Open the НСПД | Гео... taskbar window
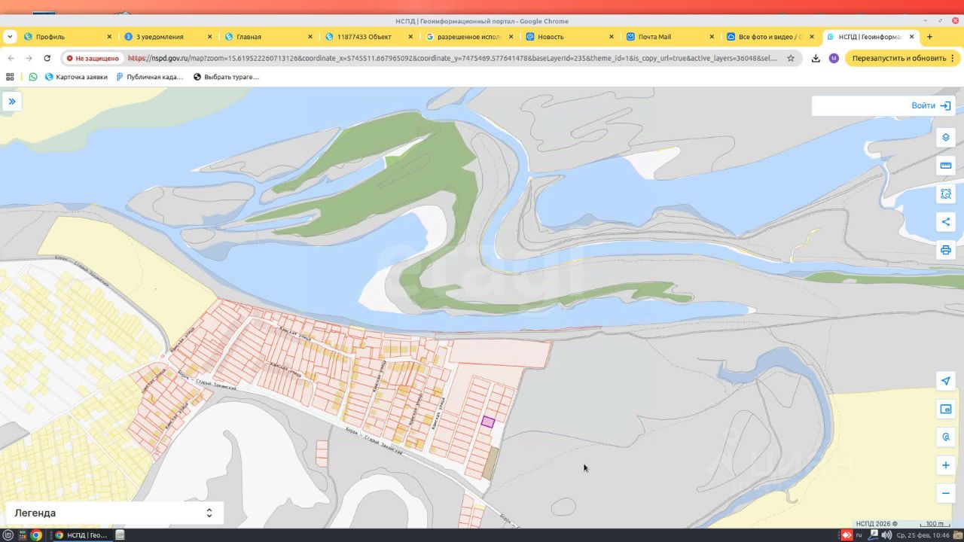 81,535
